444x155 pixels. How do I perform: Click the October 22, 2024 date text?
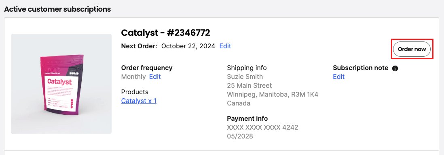click(188, 46)
